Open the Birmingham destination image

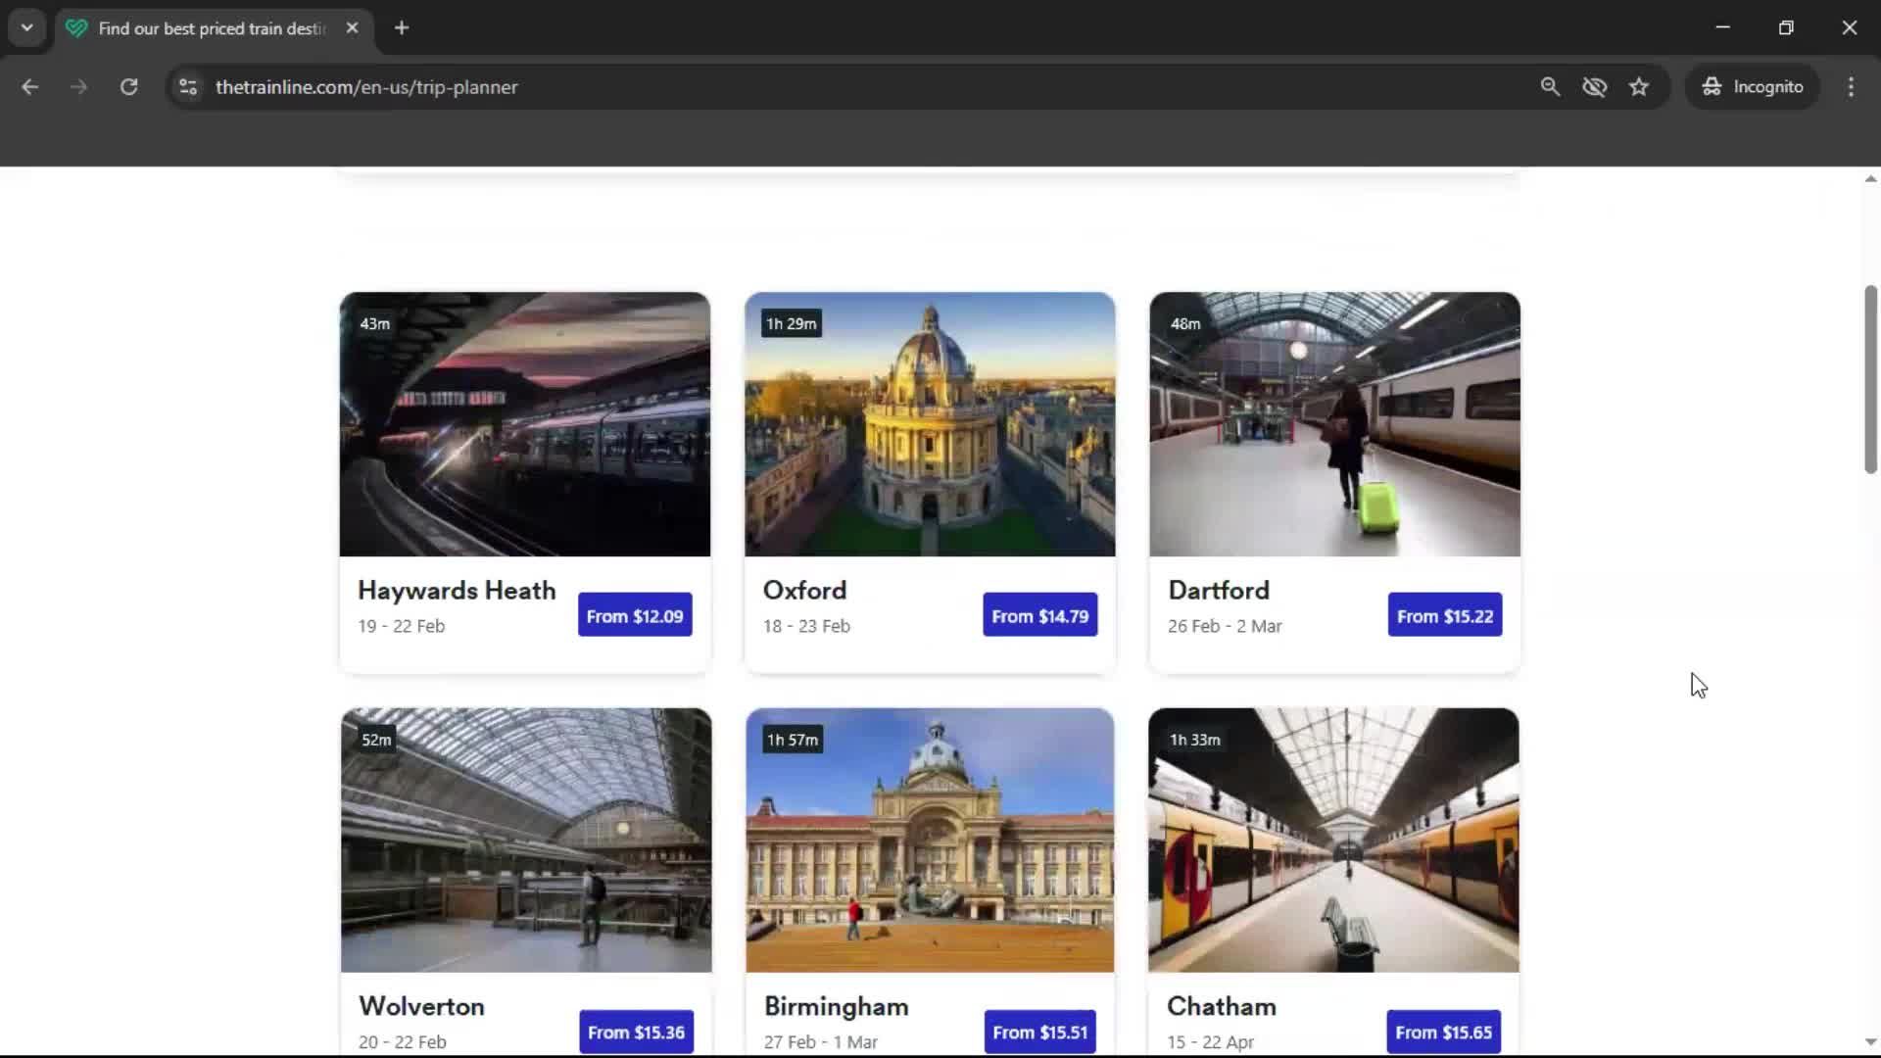pos(930,841)
